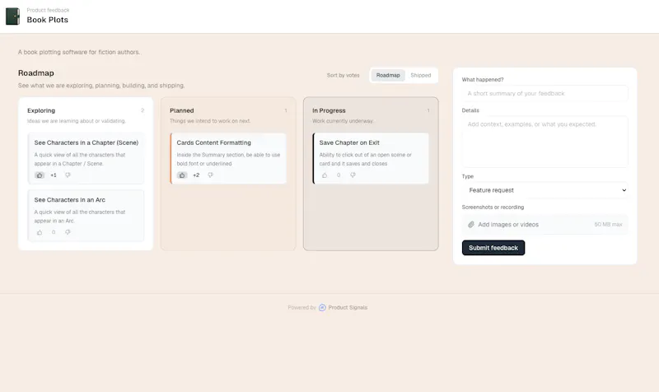The width and height of the screenshot is (659, 392).
Task: Downvote Cards Content Formatting card
Action: click(x=210, y=175)
